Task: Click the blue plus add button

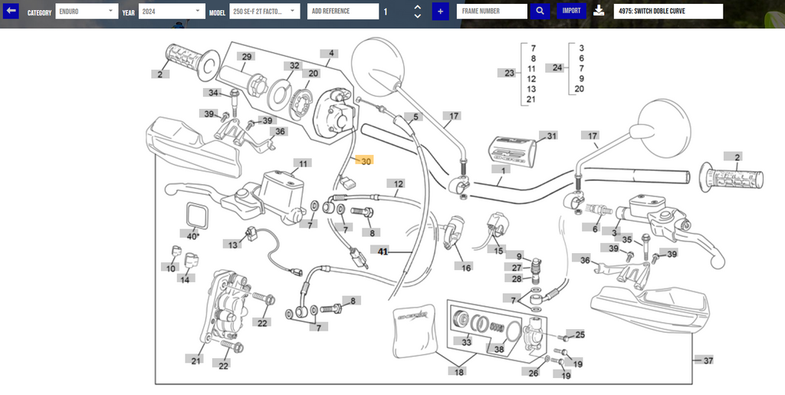Action: tap(440, 12)
